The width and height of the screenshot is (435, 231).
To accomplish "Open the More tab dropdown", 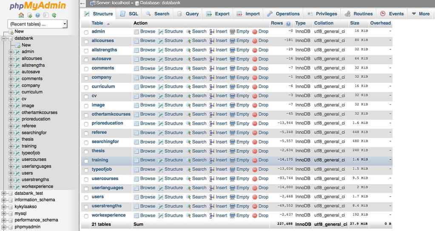I will pyautogui.click(x=421, y=14).
